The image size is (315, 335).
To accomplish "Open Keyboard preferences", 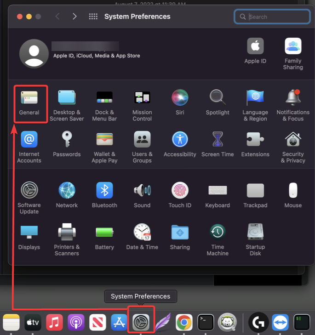I will [x=218, y=196].
